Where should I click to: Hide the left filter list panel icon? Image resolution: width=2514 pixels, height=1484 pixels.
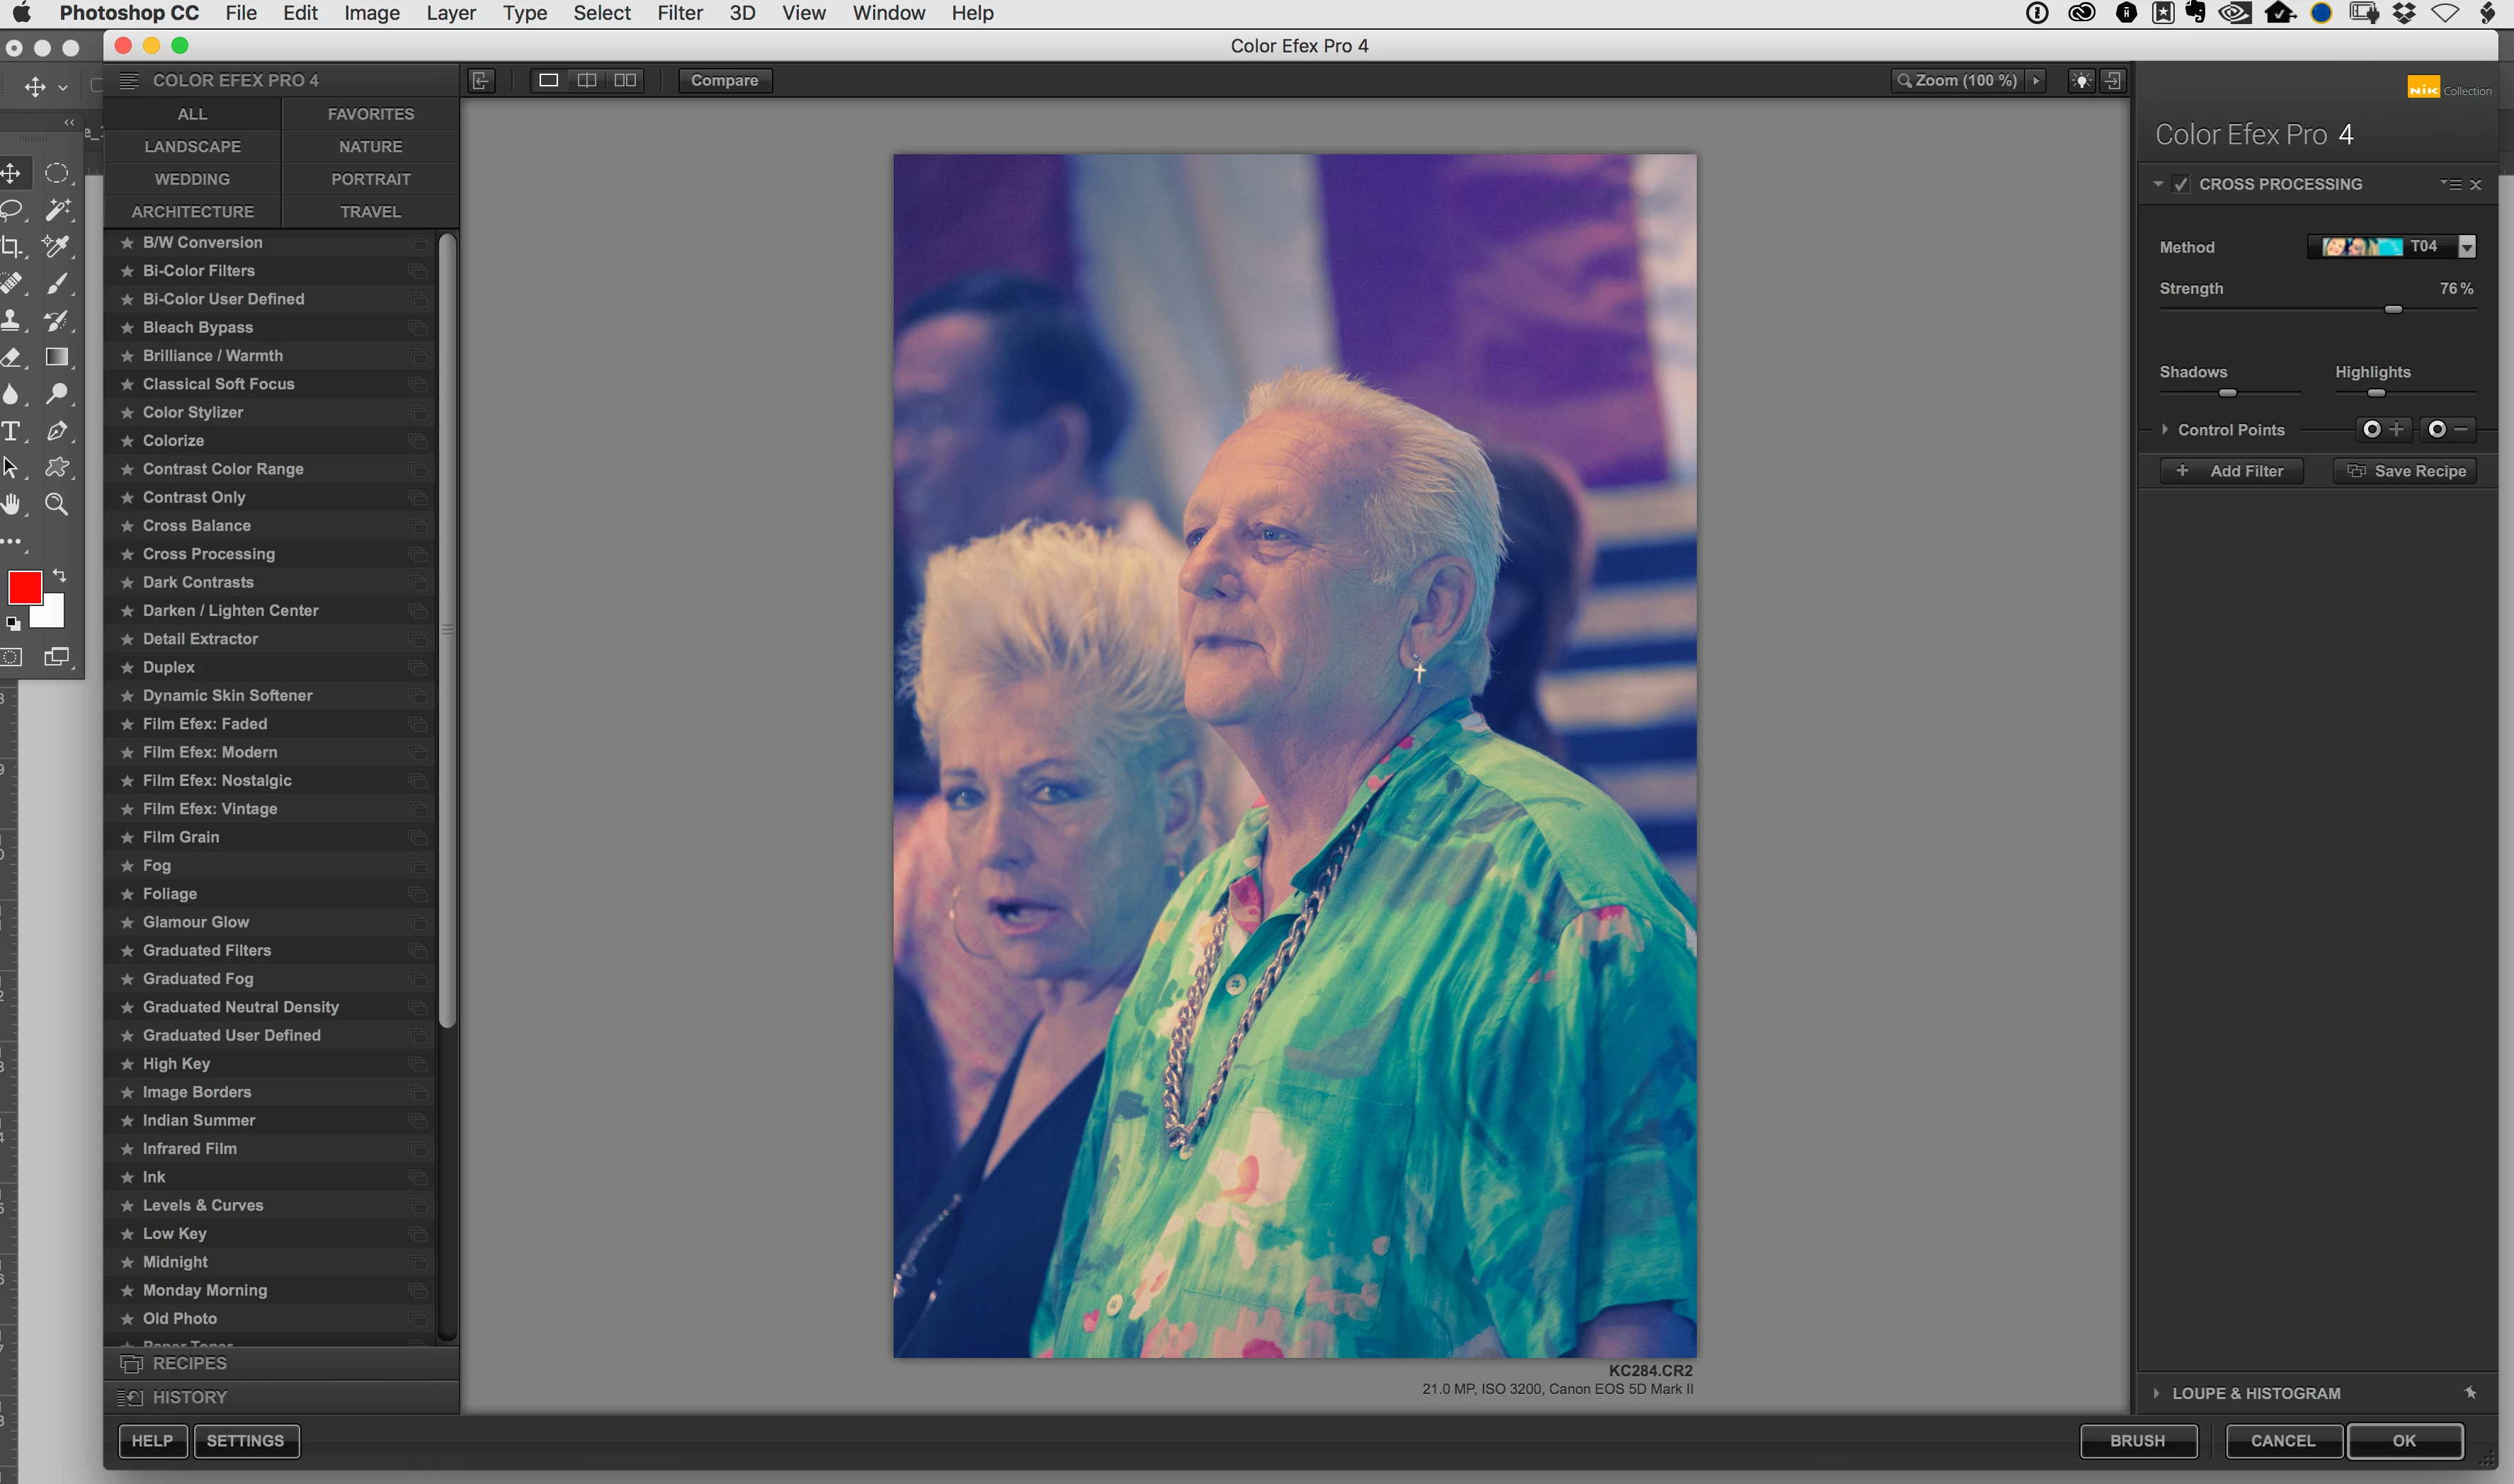[481, 80]
